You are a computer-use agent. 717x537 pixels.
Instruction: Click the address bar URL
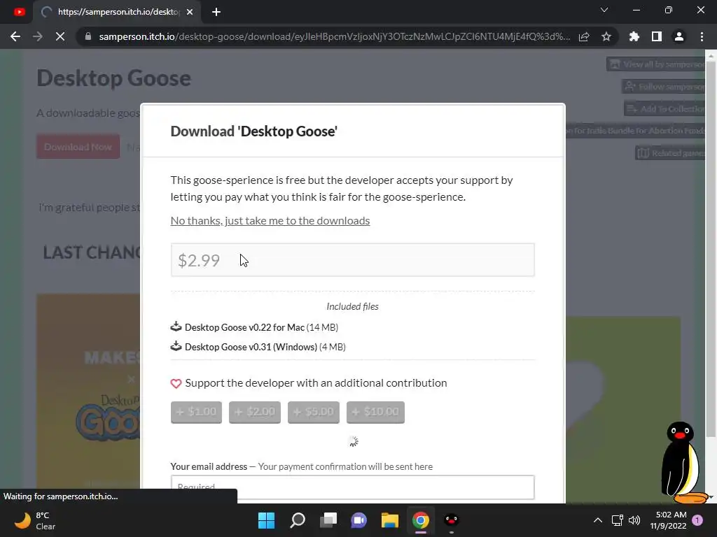click(335, 36)
